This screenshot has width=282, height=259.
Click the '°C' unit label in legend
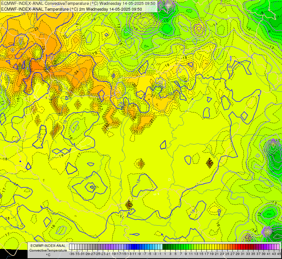[48, 255]
